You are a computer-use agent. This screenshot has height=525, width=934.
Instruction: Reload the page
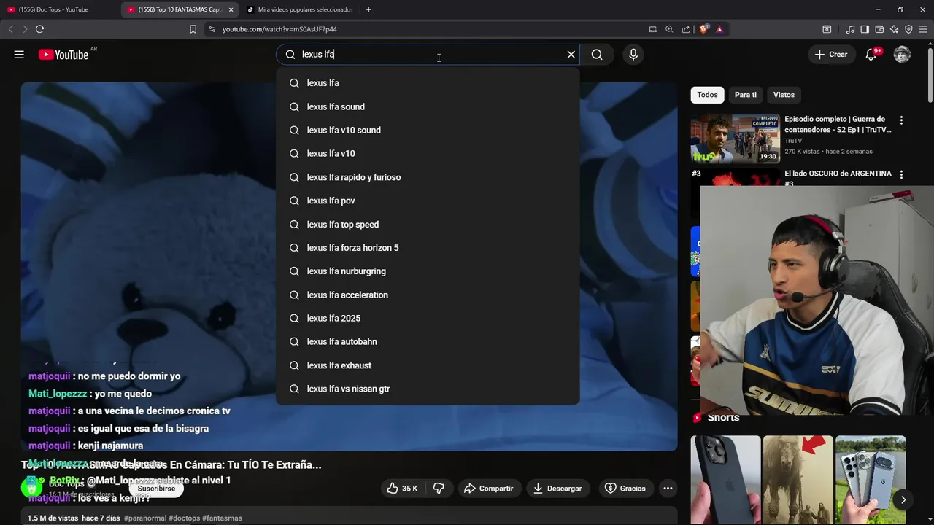click(39, 29)
